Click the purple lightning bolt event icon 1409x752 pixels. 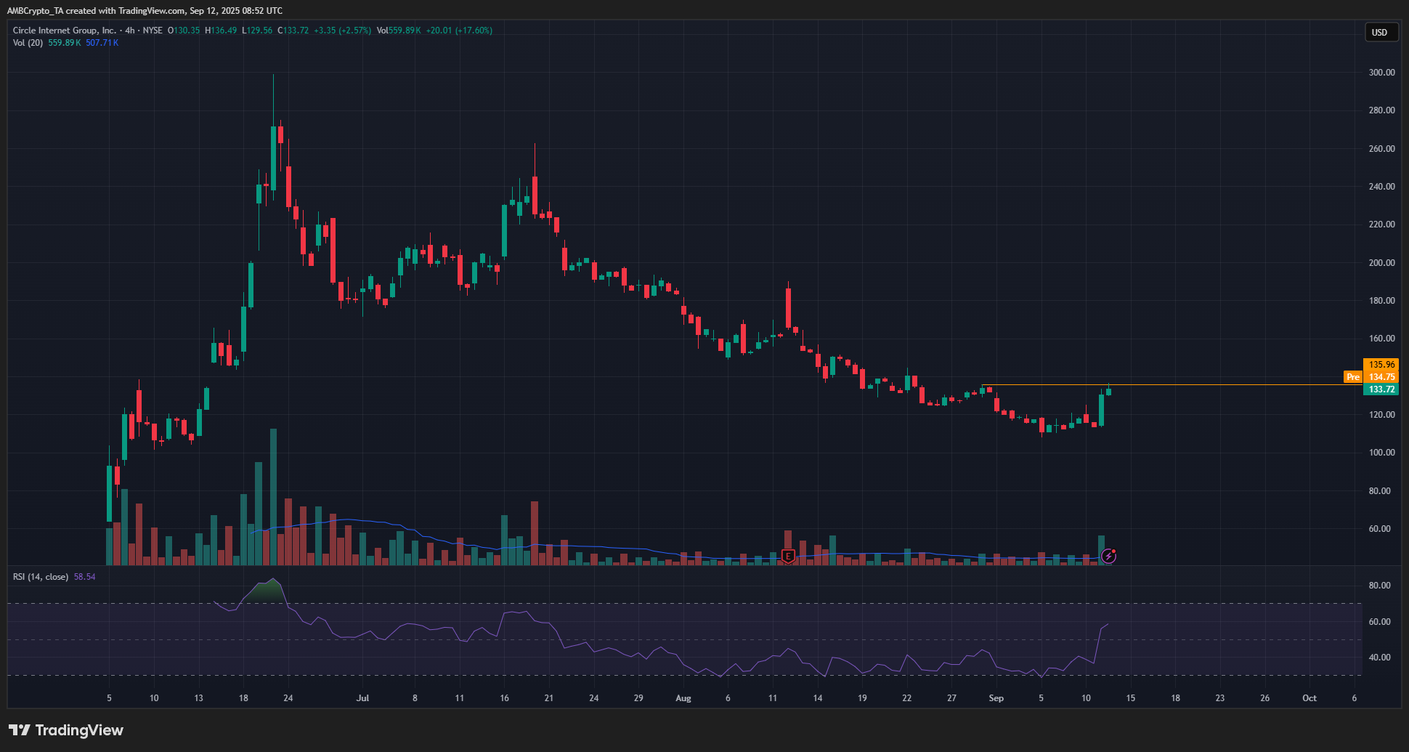tap(1108, 557)
